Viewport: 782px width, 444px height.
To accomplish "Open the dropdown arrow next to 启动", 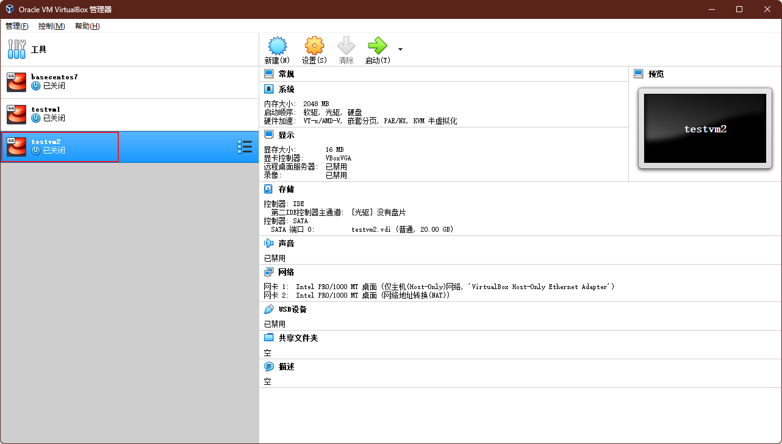I will click(x=400, y=49).
